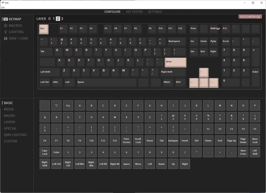266x193 pixels.
Task: Click the KEYCHRON Q6 device badge
Action: pos(250,17)
